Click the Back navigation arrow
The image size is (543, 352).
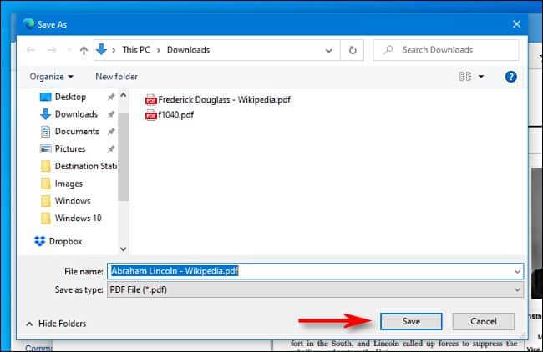tap(30, 51)
